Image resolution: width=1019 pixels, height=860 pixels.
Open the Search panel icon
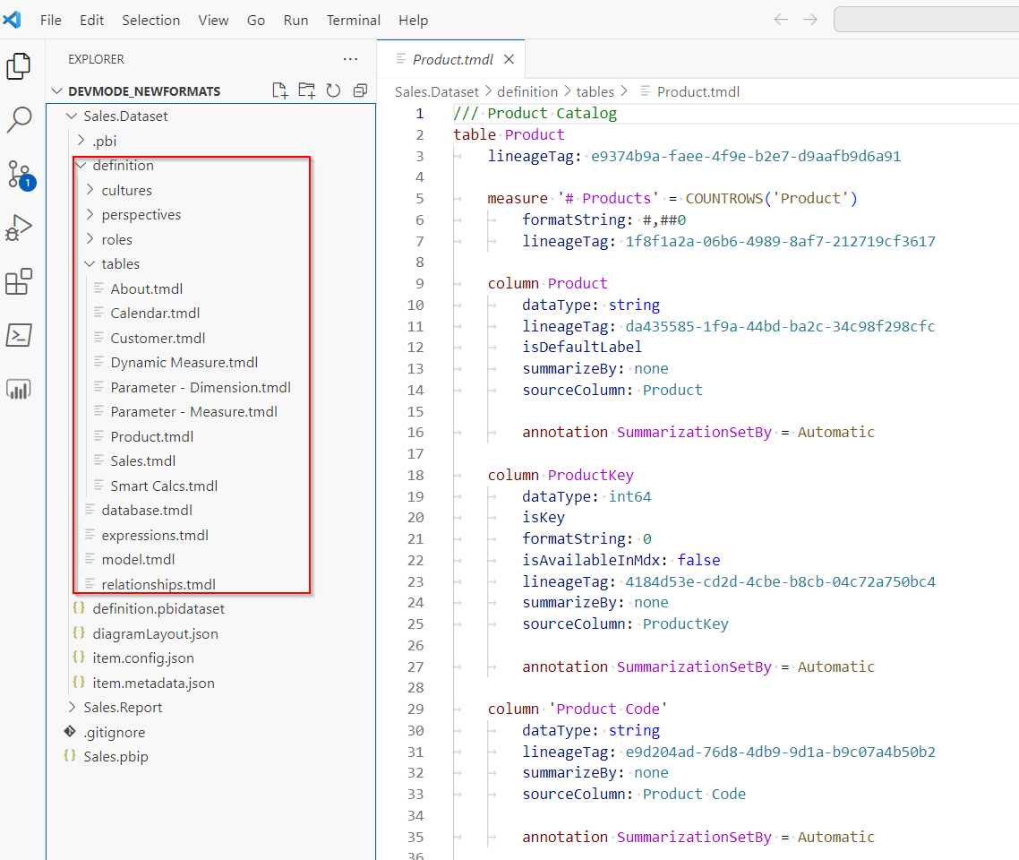[x=20, y=119]
